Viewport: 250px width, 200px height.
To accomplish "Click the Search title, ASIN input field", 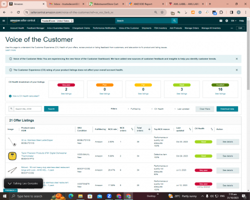I will click(x=27, y=109).
